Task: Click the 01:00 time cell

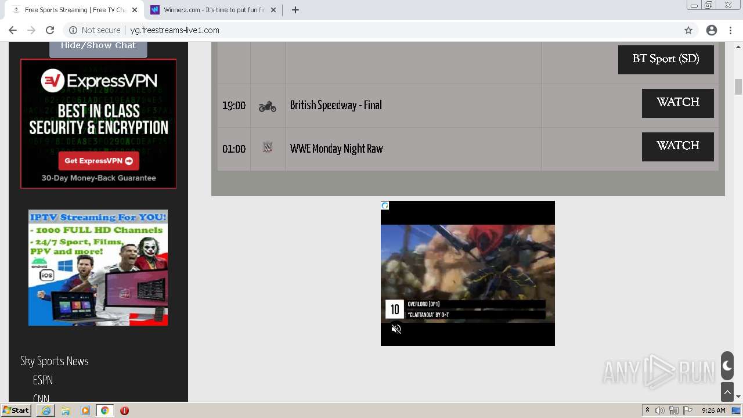Action: (234, 149)
